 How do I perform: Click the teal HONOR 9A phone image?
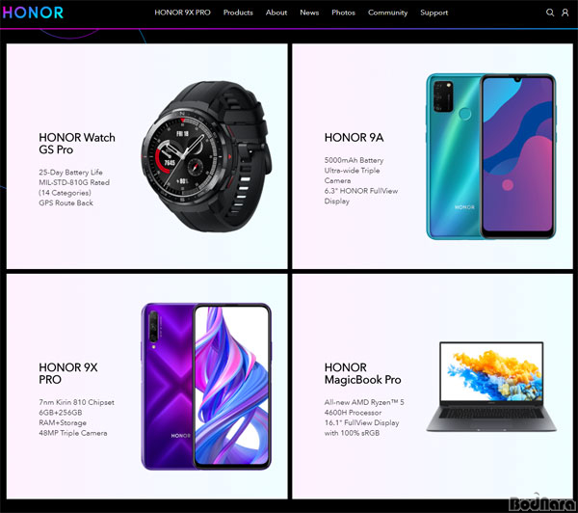tap(491, 156)
